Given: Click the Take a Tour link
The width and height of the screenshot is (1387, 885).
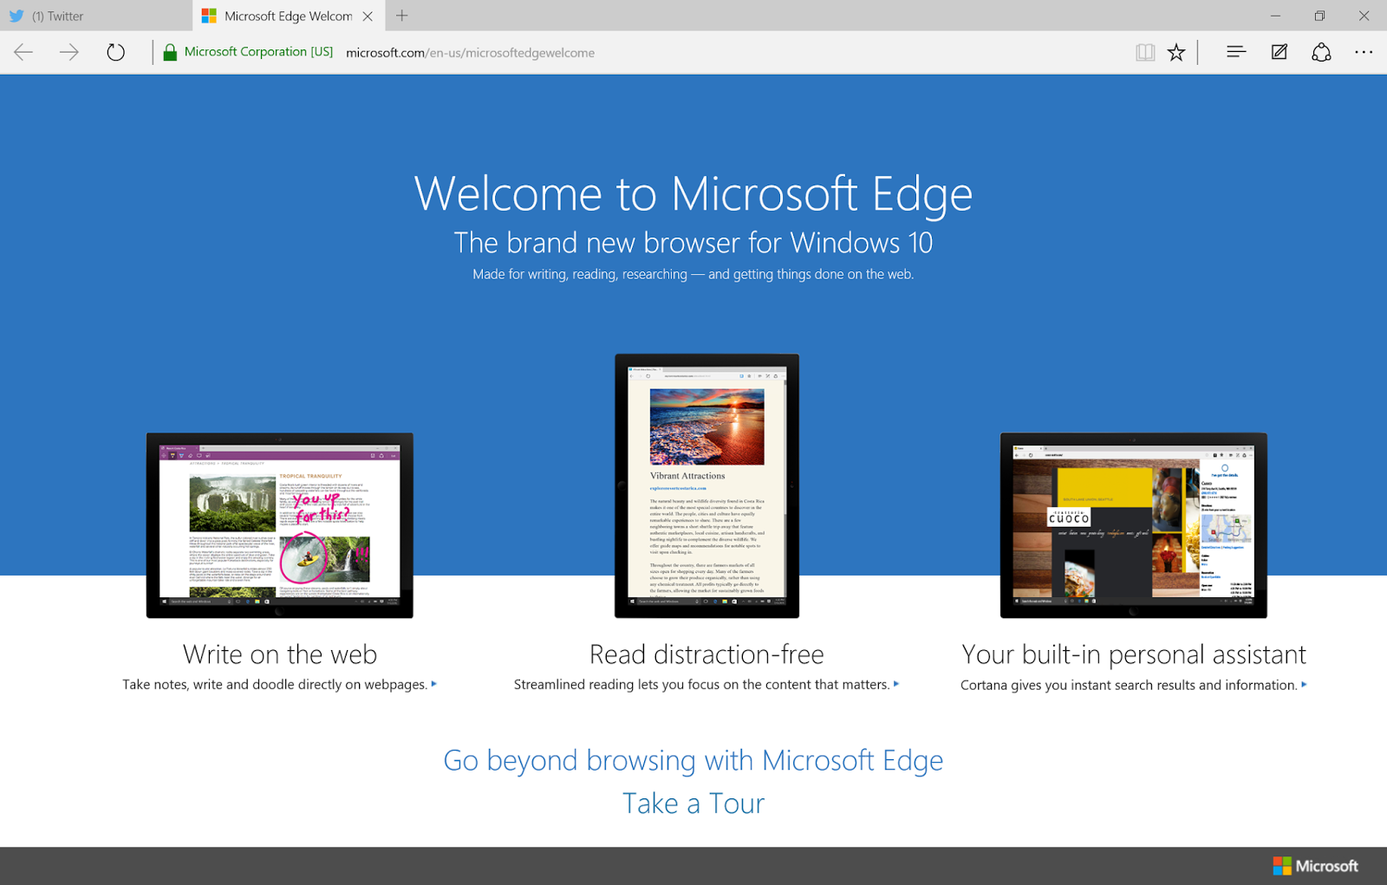Looking at the screenshot, I should click(693, 803).
